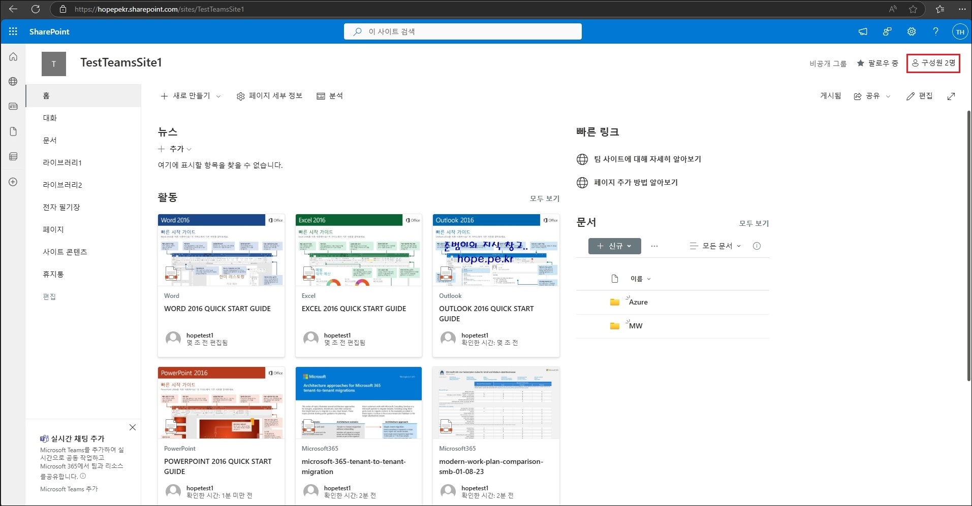Open the megaphone announcements icon in header
This screenshot has width=972, height=506.
pos(863,31)
